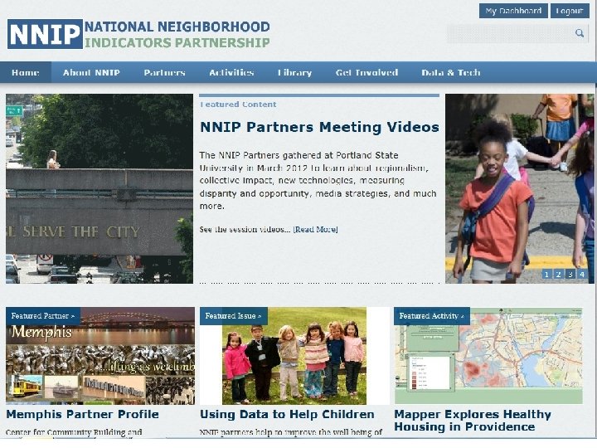Open the Partners menu

[x=164, y=72]
